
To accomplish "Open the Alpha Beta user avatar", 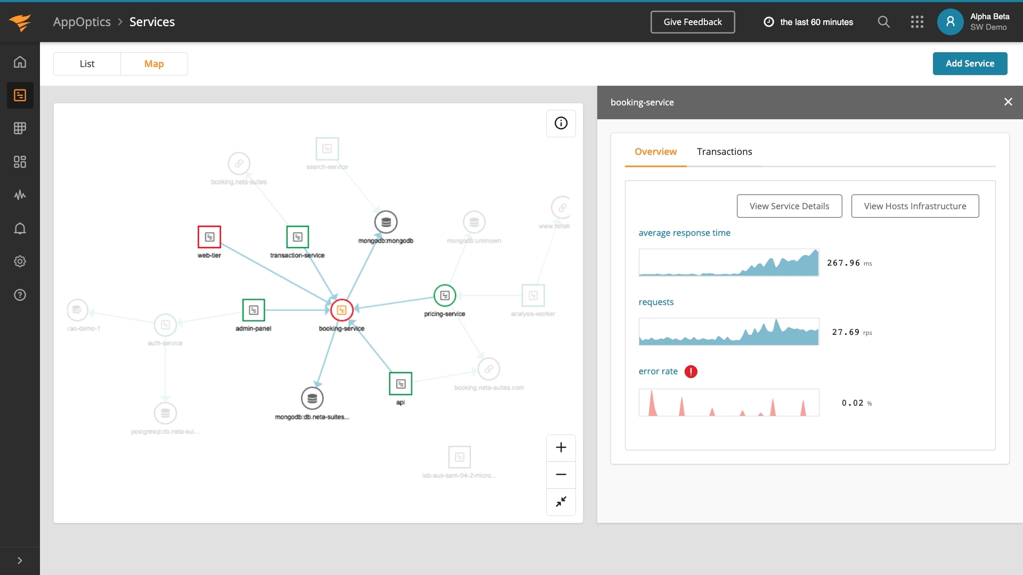I will pos(950,22).
